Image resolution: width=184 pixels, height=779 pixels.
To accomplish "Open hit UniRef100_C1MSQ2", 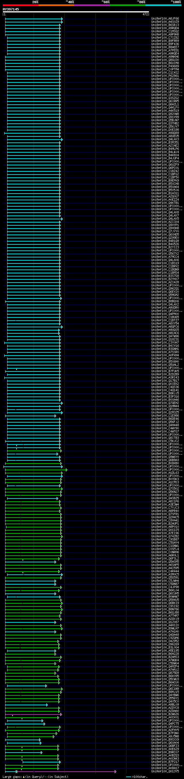I will [x=165, y=31].
